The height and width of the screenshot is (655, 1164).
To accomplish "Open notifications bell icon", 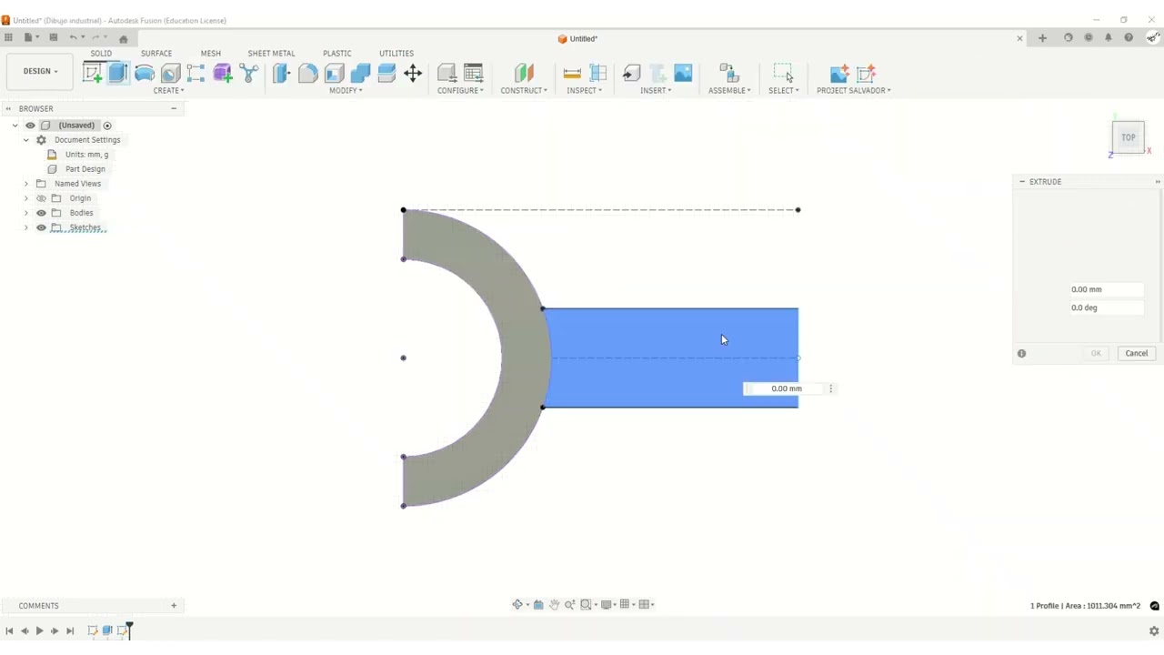I will pos(1108,38).
